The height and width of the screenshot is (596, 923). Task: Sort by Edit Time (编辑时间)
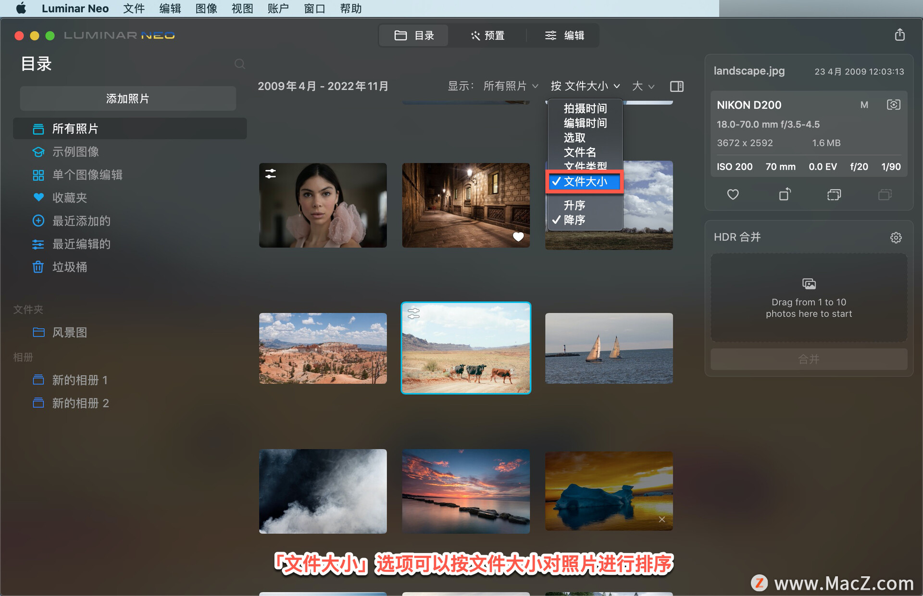tap(585, 123)
